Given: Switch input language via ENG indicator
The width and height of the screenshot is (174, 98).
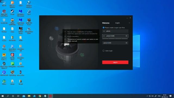Looking at the screenshot, I should point(159,96).
